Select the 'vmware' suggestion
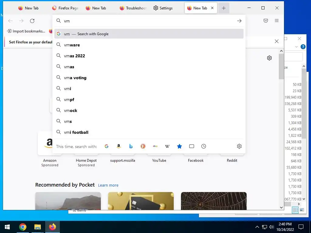The width and height of the screenshot is (311, 233). pos(149,45)
